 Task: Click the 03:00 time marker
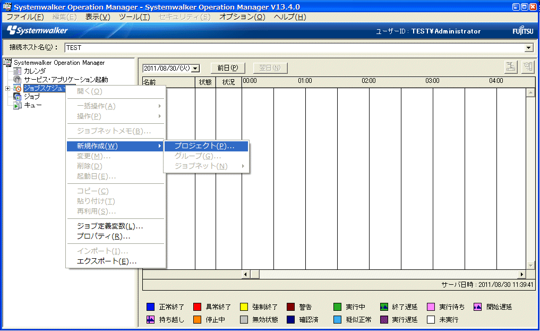tap(432, 81)
